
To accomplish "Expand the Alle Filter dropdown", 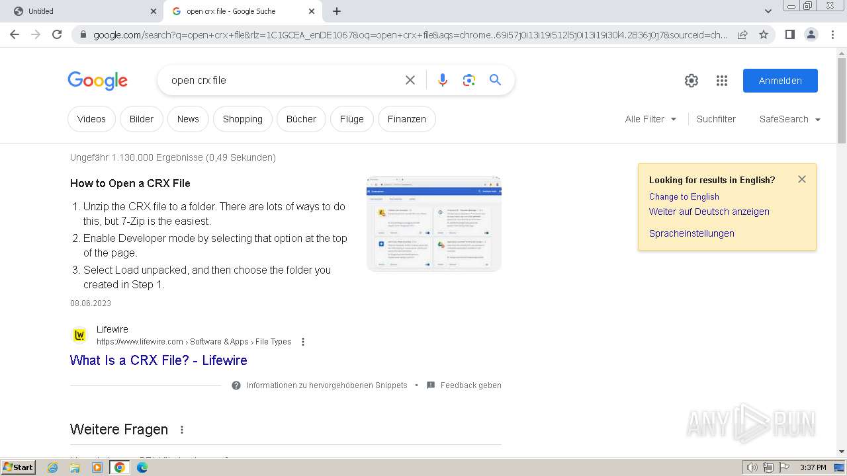I will [651, 119].
